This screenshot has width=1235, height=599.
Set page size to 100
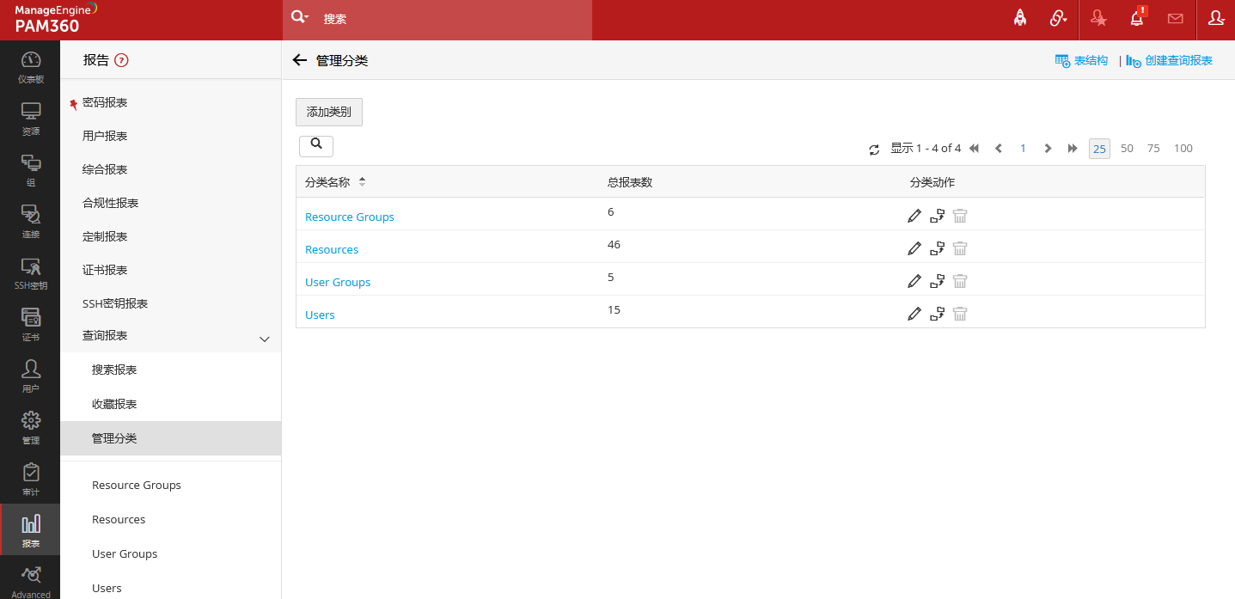click(x=1183, y=149)
